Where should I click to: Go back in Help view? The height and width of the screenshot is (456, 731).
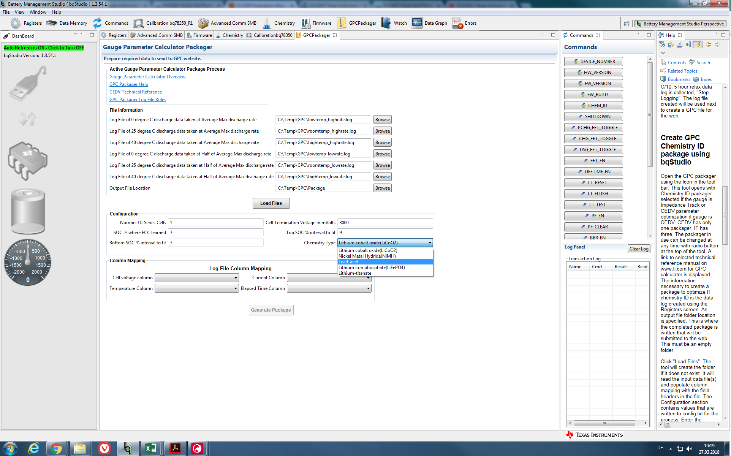click(709, 45)
